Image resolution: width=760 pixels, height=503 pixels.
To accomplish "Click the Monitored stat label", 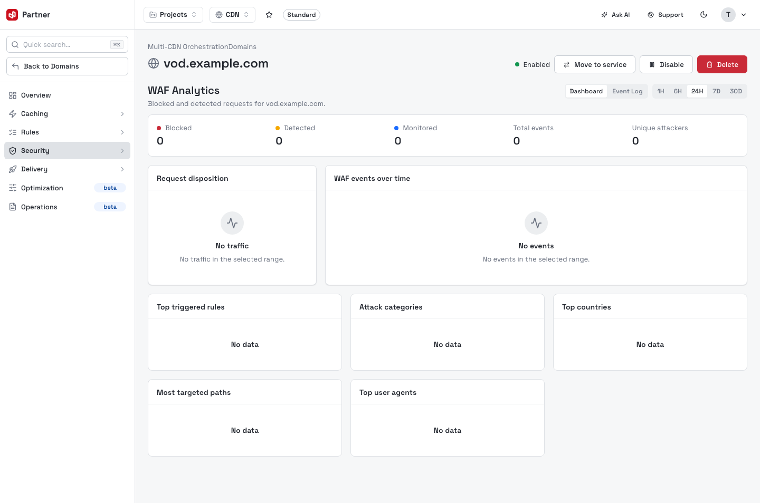I will [x=420, y=128].
